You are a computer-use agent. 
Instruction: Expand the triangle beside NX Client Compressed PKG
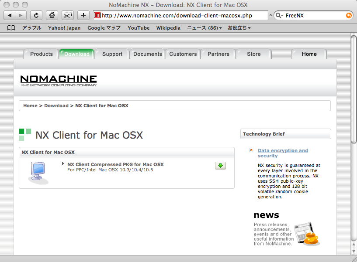[63, 163]
